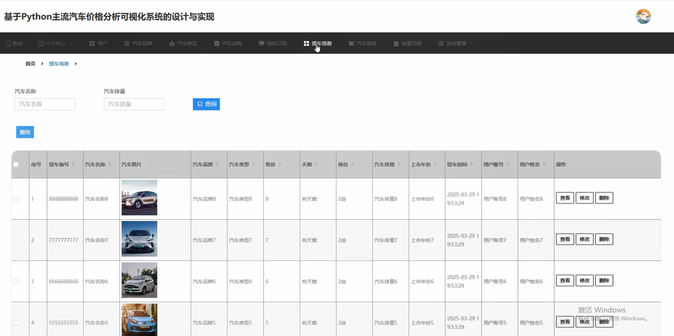Go to the 汽车类型 menu item
Viewport: 674px width, 336px height.
183,43
